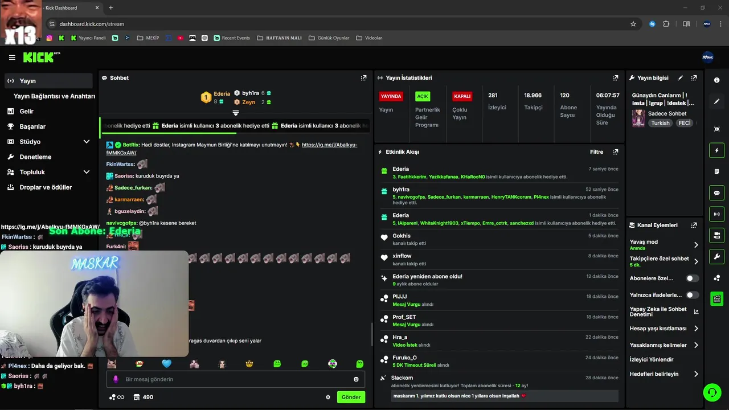Open the Instagram bookmark icon
This screenshot has height=410, width=729.
tap(49, 38)
